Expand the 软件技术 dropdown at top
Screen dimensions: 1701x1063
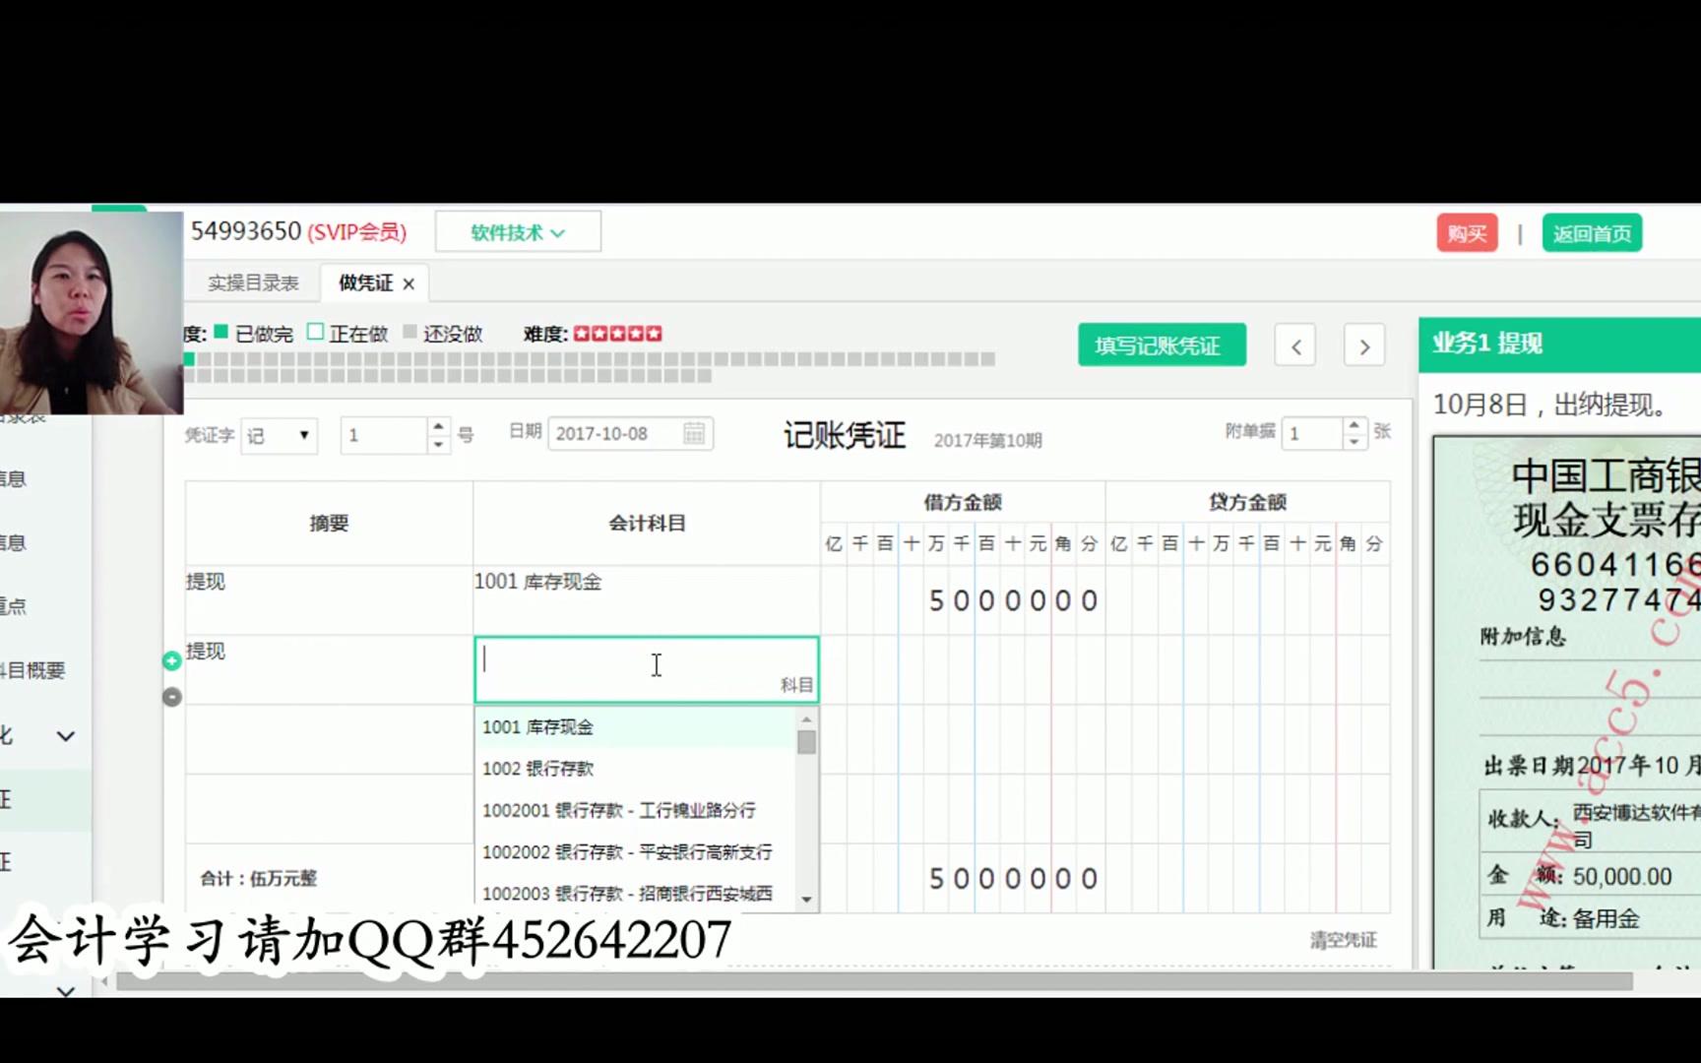tap(517, 231)
